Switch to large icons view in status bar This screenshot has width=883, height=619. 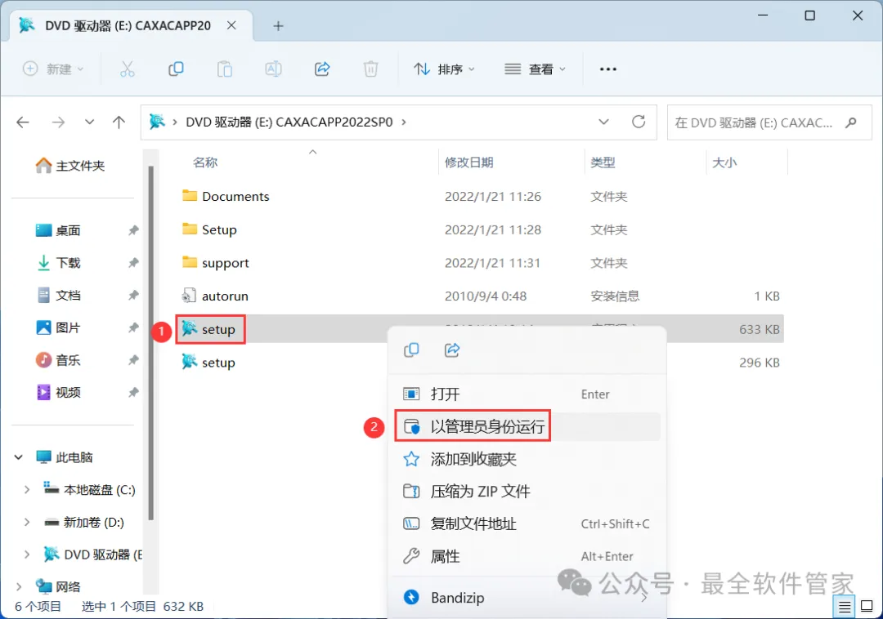pos(867,607)
